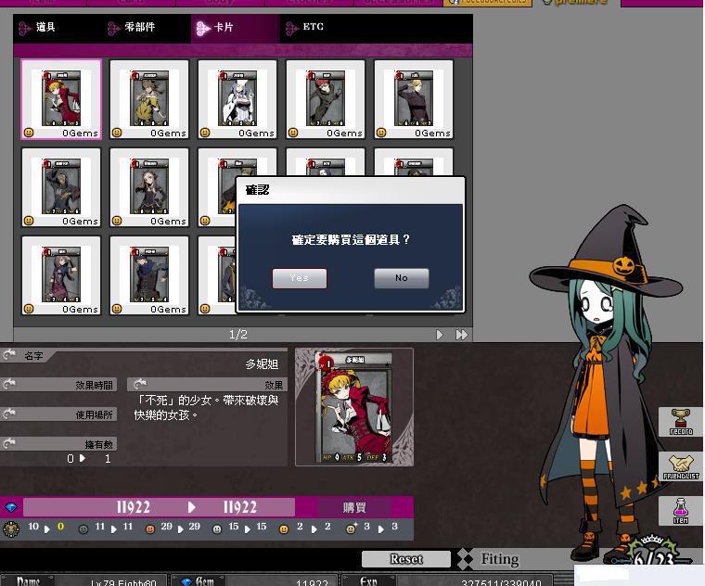This screenshot has width=705, height=586.
Task: Select the red-haired character card in the top row
Action: point(326,99)
